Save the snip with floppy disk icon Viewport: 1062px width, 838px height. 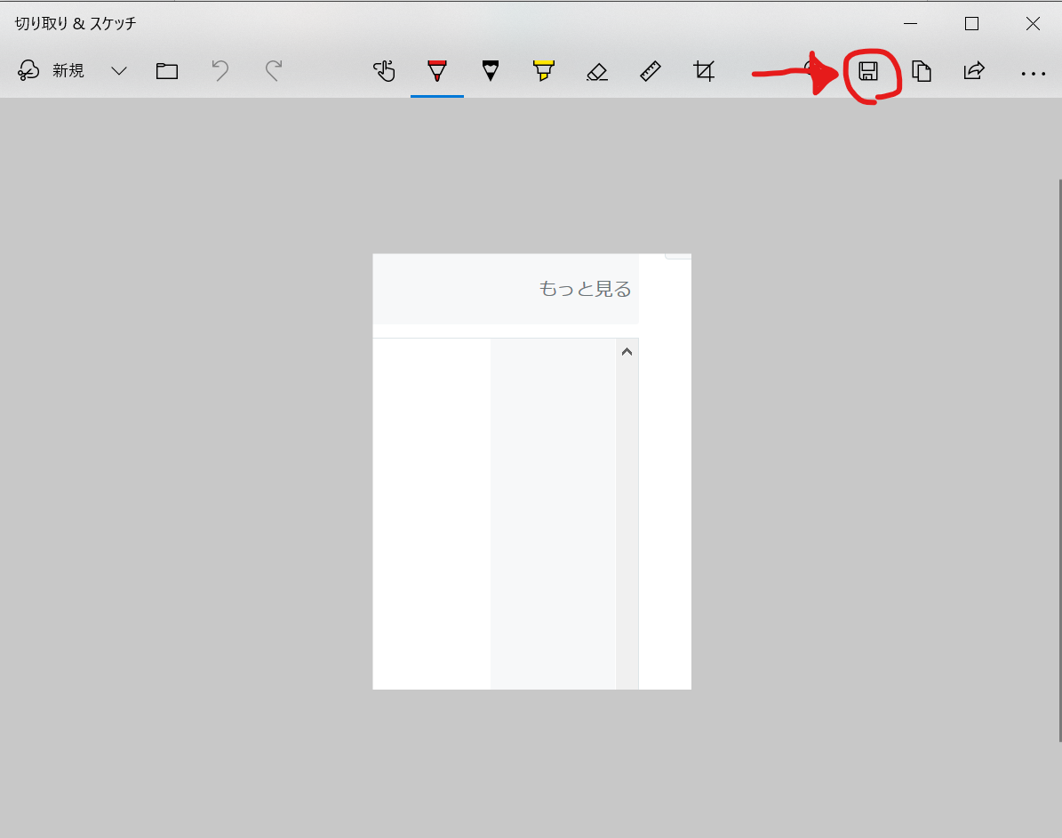[x=868, y=71]
